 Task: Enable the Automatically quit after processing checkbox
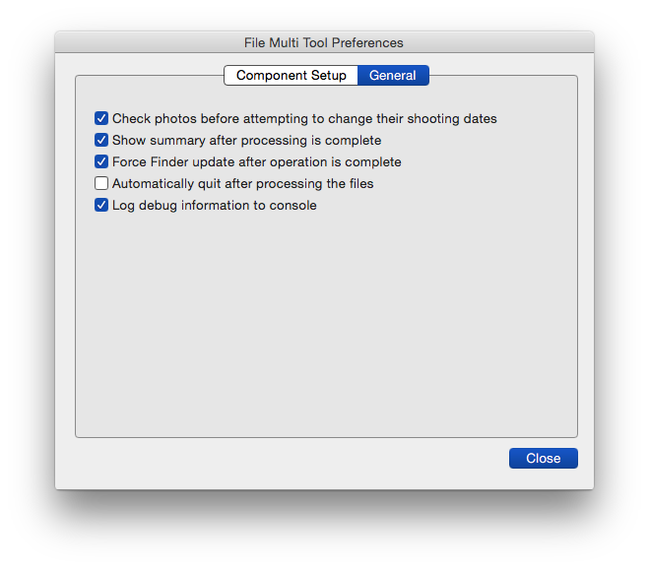pyautogui.click(x=101, y=183)
